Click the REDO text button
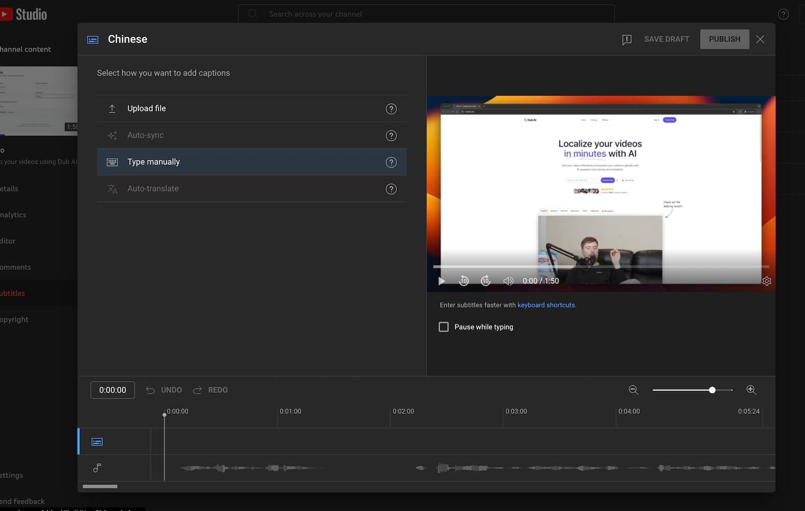Viewport: 805px width, 511px height. pyautogui.click(x=218, y=390)
